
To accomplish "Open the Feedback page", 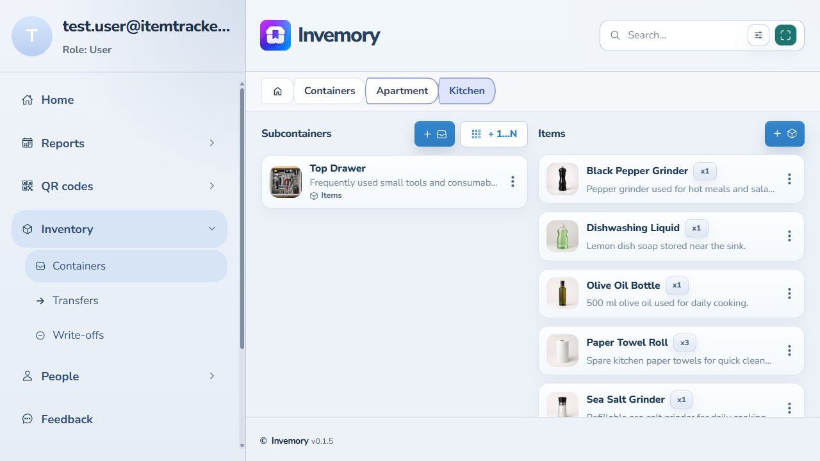I will tap(119, 419).
